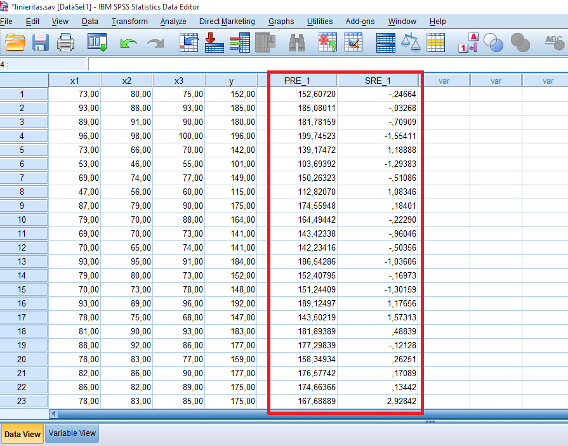568x446 pixels.
Task: Save the lineritas.sav dataset
Action: (x=39, y=43)
